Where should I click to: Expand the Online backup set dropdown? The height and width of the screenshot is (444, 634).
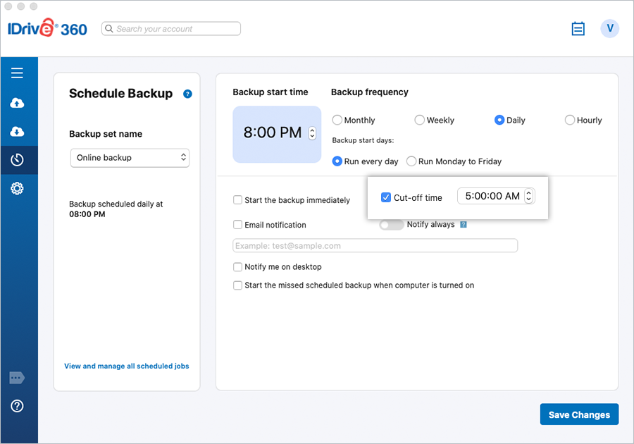coord(130,158)
